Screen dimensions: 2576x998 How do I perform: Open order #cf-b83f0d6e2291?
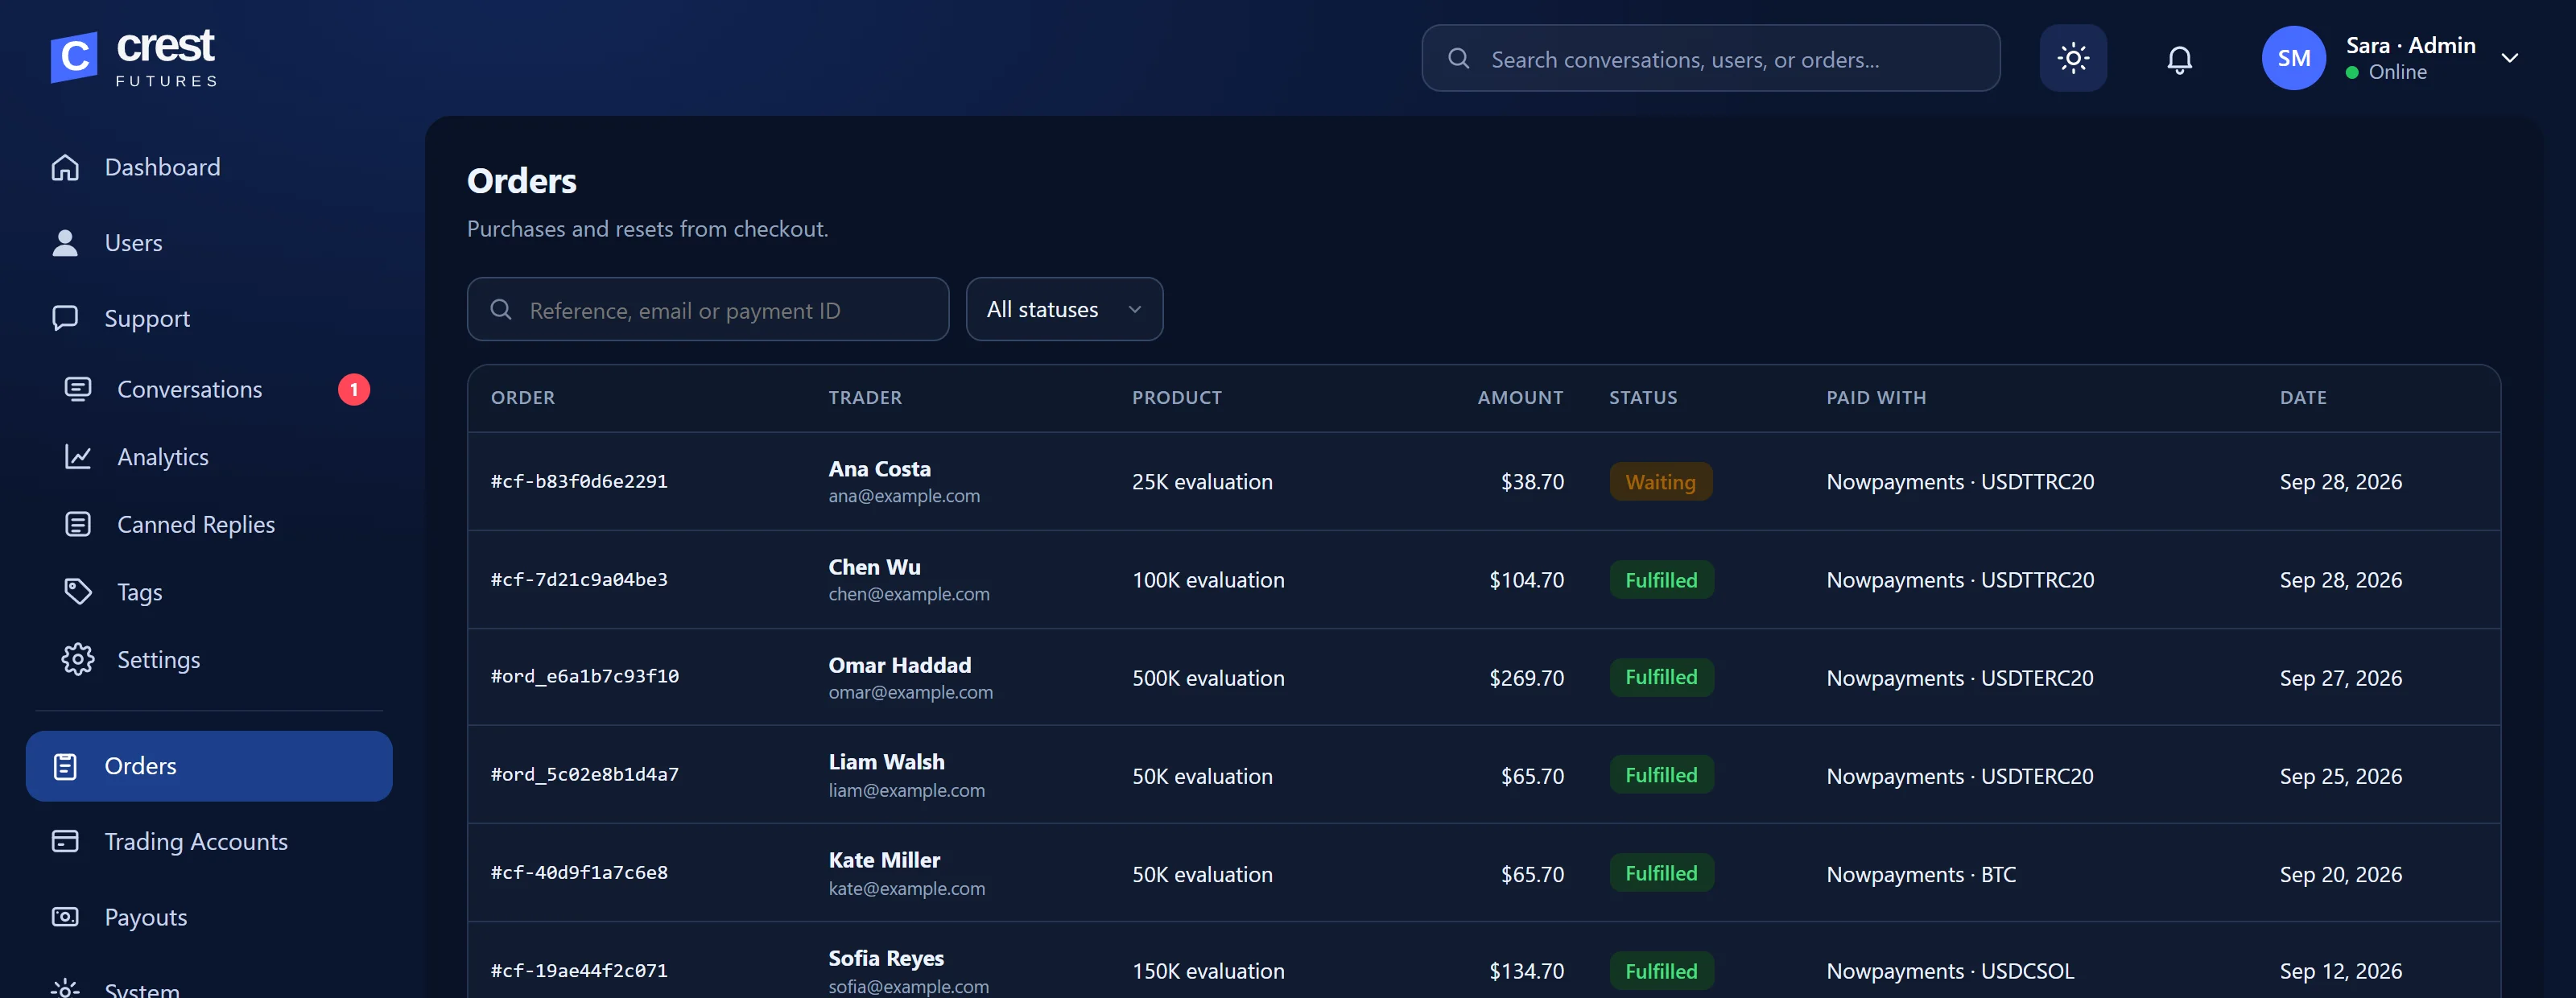pyautogui.click(x=578, y=482)
